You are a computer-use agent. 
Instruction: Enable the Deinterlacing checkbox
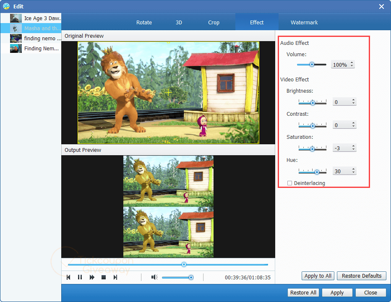[289, 183]
